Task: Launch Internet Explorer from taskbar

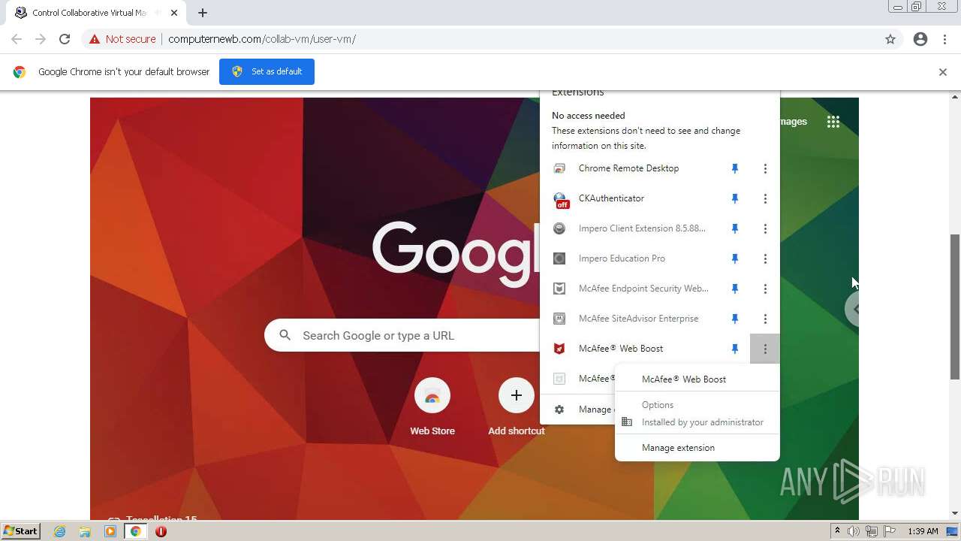Action: [x=60, y=531]
